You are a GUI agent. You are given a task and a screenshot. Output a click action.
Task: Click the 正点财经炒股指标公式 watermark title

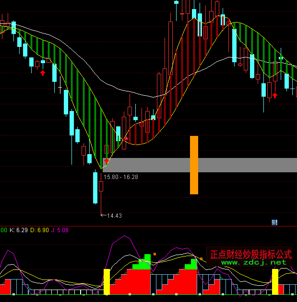tap(251, 254)
